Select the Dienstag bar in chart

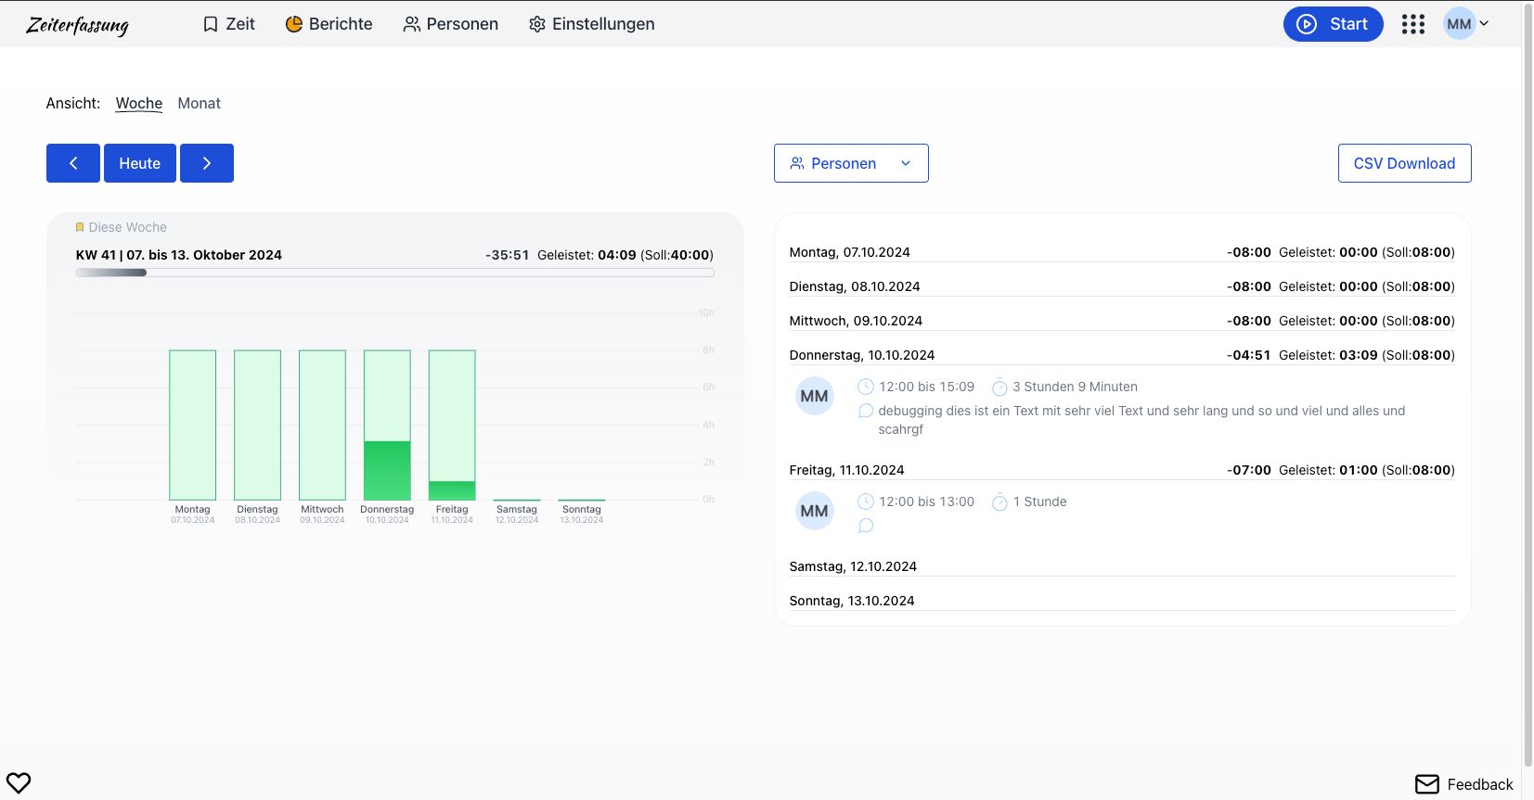[257, 425]
